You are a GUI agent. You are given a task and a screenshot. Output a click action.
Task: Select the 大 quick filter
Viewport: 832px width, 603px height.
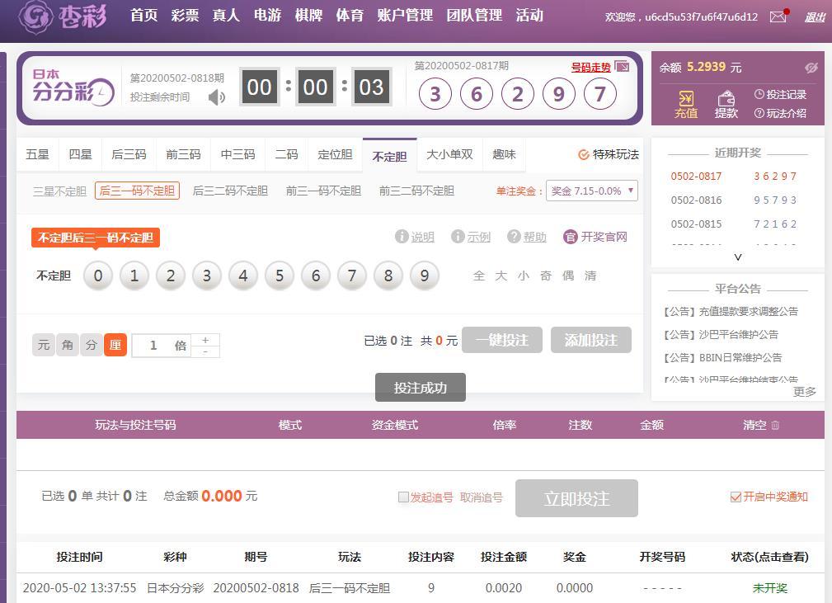(x=501, y=276)
